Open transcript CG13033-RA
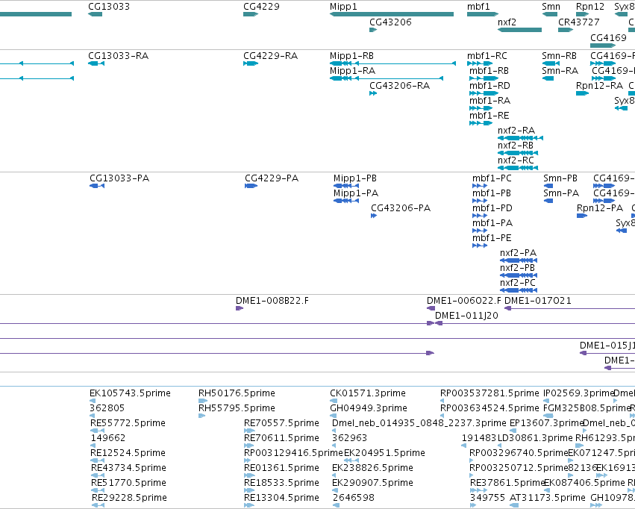Image resolution: width=635 pixels, height=509 pixels. pos(118,55)
